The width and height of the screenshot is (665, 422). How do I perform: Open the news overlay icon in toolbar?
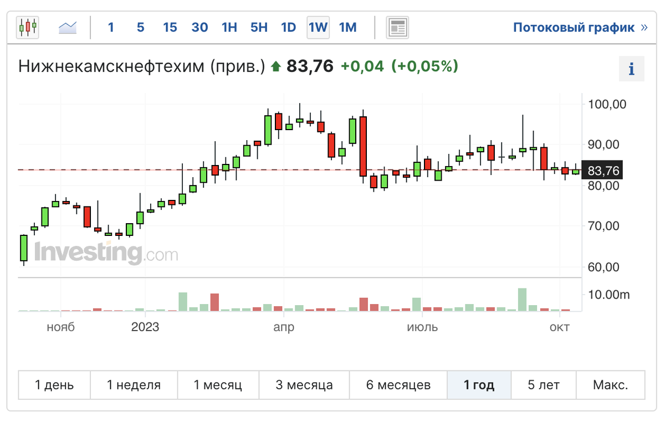click(x=397, y=27)
